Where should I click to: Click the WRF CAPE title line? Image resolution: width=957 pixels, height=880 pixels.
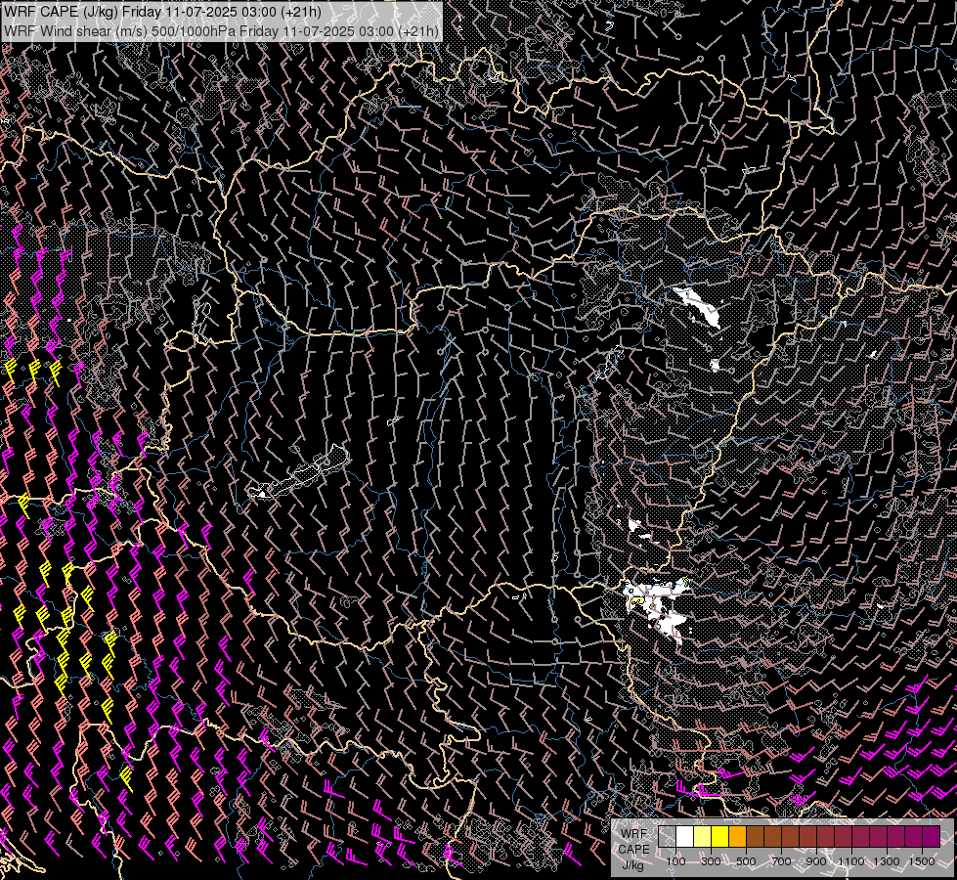(161, 12)
